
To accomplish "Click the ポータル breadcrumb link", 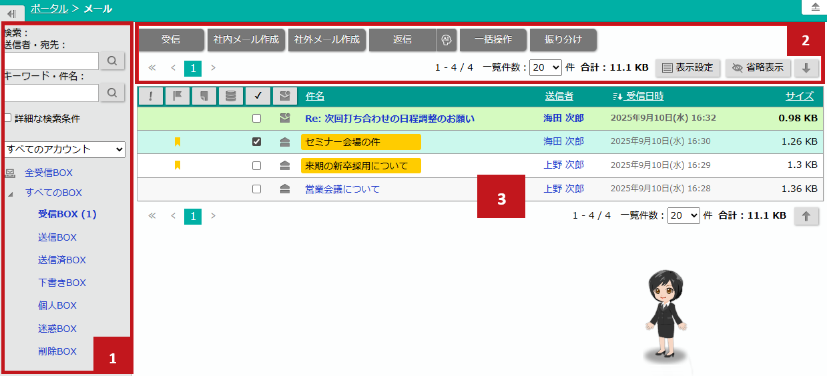I will click(49, 9).
